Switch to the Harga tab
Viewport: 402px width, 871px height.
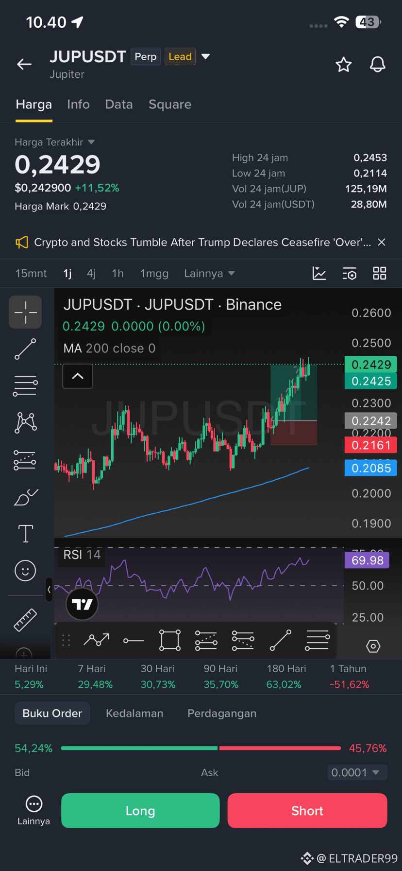pyautogui.click(x=33, y=105)
